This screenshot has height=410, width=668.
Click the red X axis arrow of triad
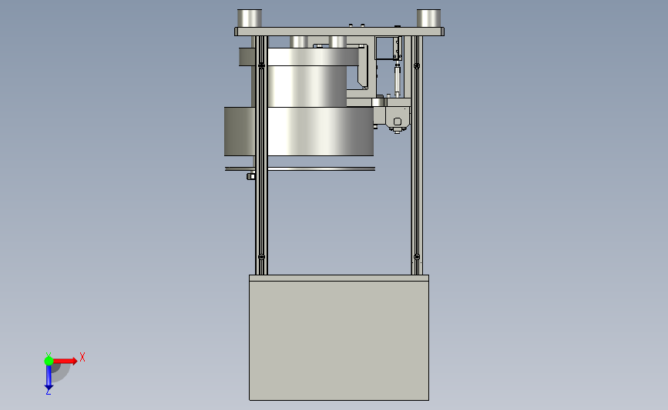pyautogui.click(x=65, y=361)
